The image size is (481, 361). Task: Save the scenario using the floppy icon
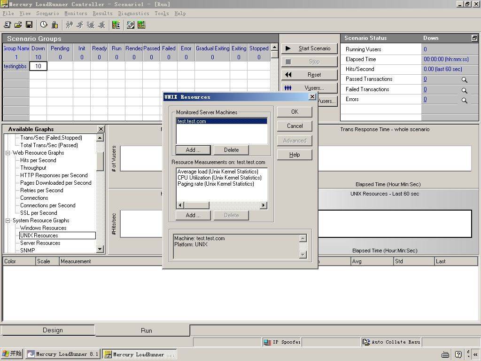pyautogui.click(x=29, y=25)
